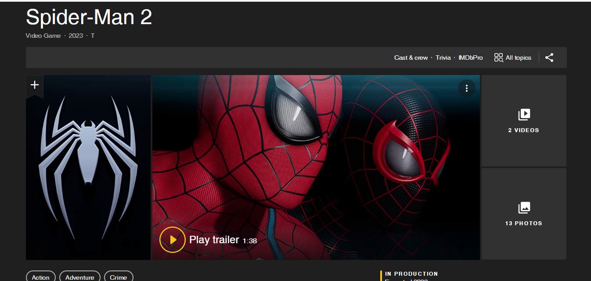This screenshot has width=591, height=281.
Task: Click the Play trailer text label
Action: point(214,240)
